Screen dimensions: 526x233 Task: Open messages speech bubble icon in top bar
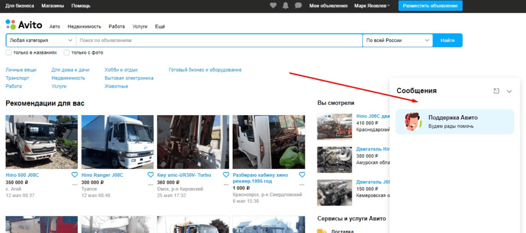tap(298, 6)
